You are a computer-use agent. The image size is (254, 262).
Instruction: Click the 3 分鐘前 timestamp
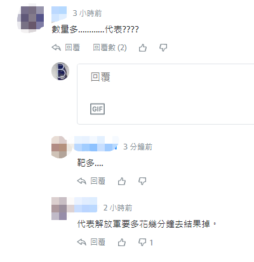pyautogui.click(x=138, y=147)
